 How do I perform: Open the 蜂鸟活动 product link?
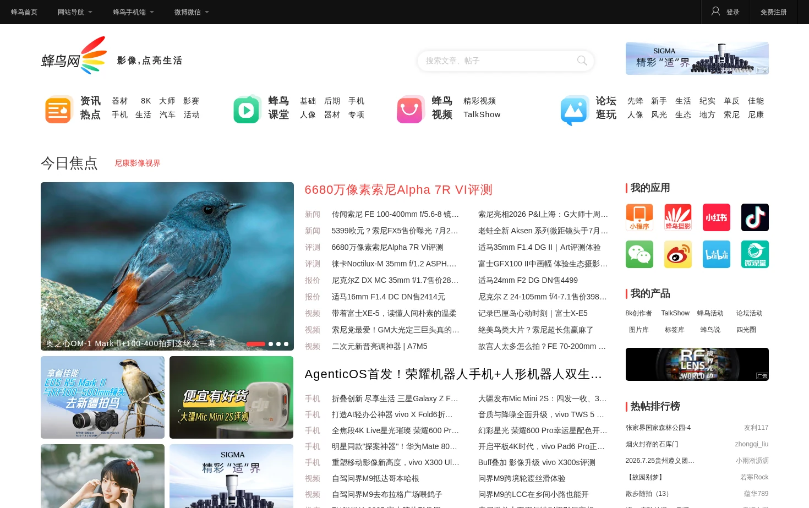click(710, 313)
